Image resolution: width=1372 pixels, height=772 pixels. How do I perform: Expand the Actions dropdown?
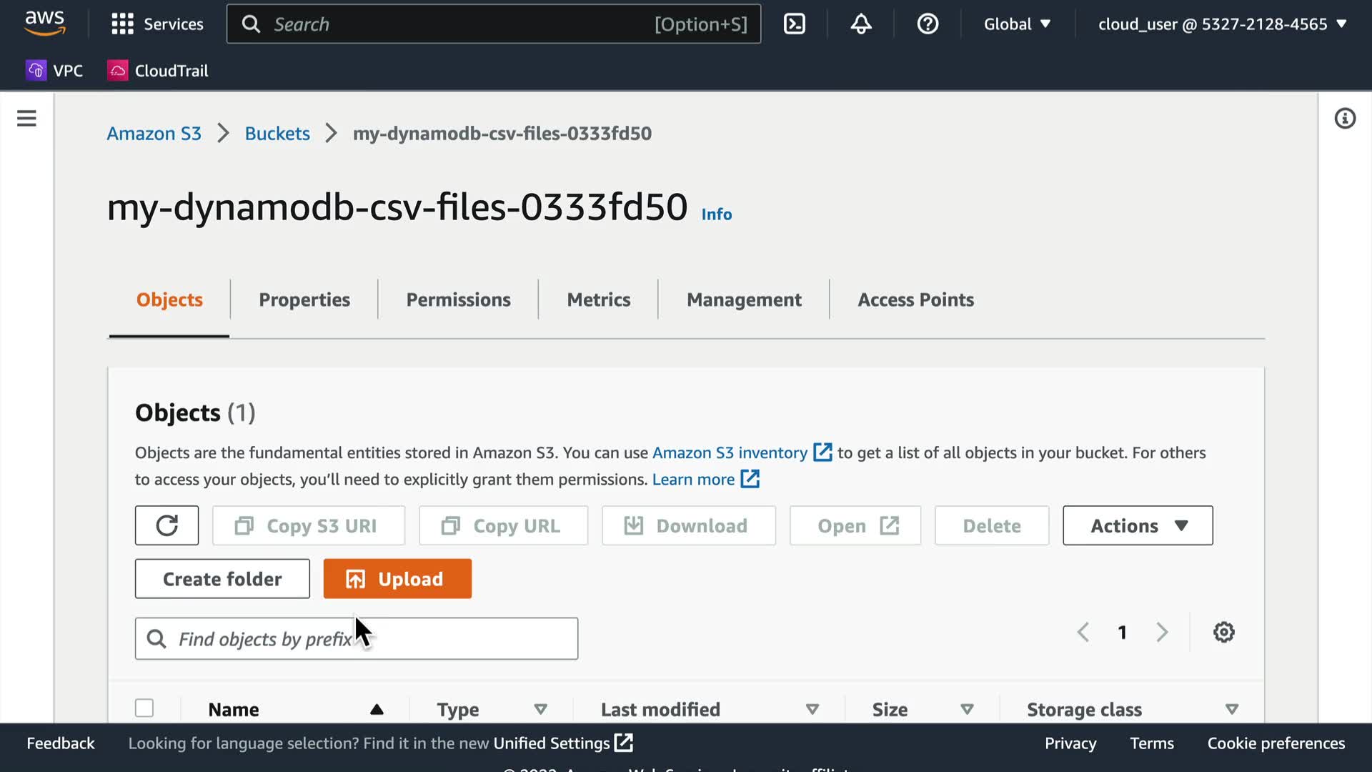(x=1138, y=525)
